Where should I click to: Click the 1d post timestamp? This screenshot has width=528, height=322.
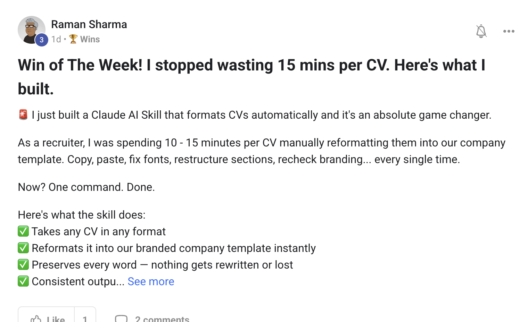56,39
